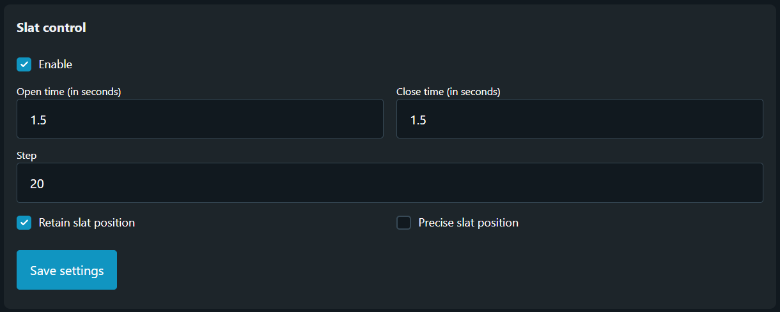
Task: Click the checkmark icon beside Enable
Action: (x=24, y=64)
